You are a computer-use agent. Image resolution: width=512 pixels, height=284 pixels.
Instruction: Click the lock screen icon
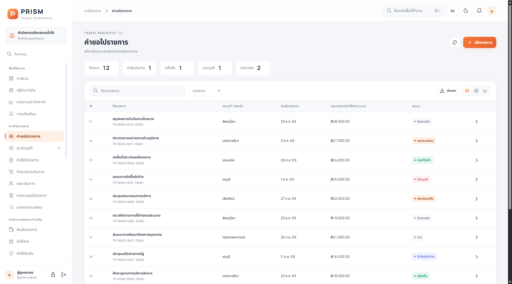coord(53,275)
